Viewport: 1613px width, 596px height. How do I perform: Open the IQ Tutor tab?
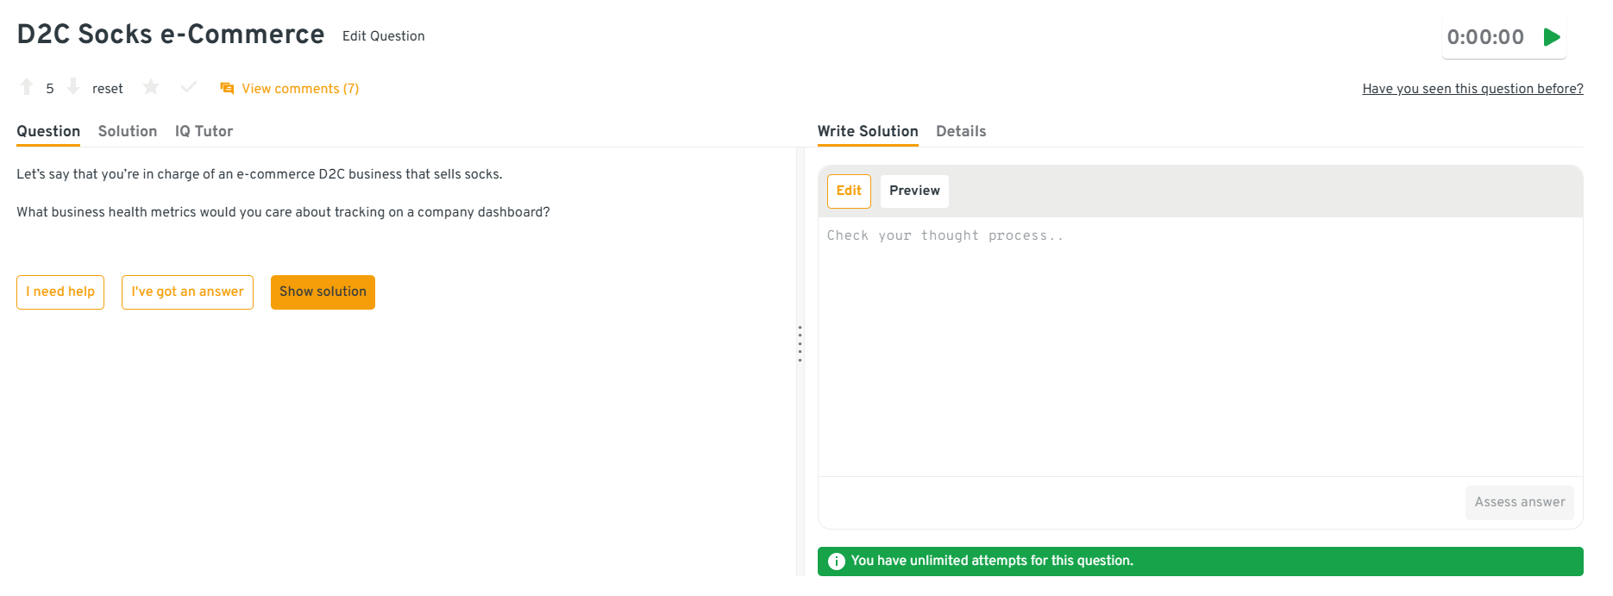204,131
